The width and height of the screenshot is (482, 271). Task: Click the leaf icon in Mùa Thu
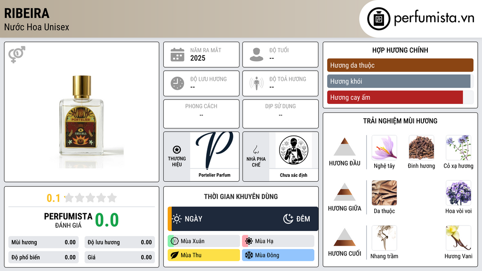pos(175,255)
